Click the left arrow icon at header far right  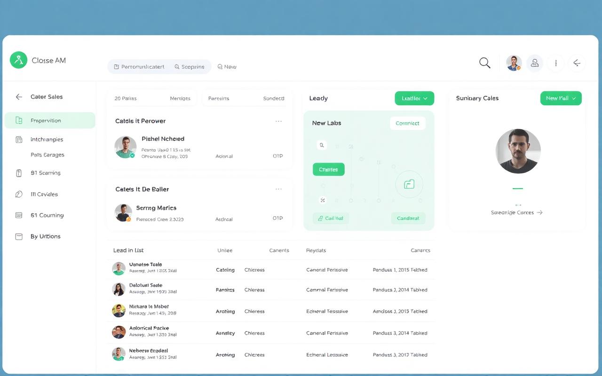pyautogui.click(x=577, y=63)
